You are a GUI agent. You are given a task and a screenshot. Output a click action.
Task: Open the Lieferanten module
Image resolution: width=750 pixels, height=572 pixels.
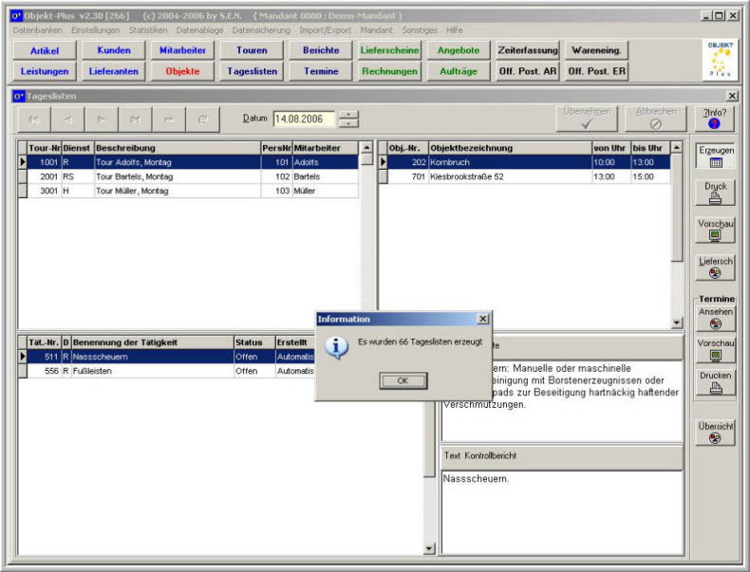click(x=113, y=71)
